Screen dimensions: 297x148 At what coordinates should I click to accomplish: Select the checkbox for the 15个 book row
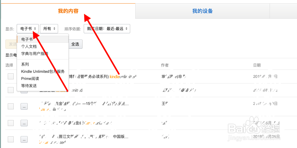[11, 106]
